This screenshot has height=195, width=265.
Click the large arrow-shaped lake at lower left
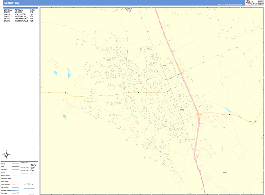click(64, 117)
